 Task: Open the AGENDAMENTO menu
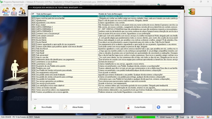(126, 5)
